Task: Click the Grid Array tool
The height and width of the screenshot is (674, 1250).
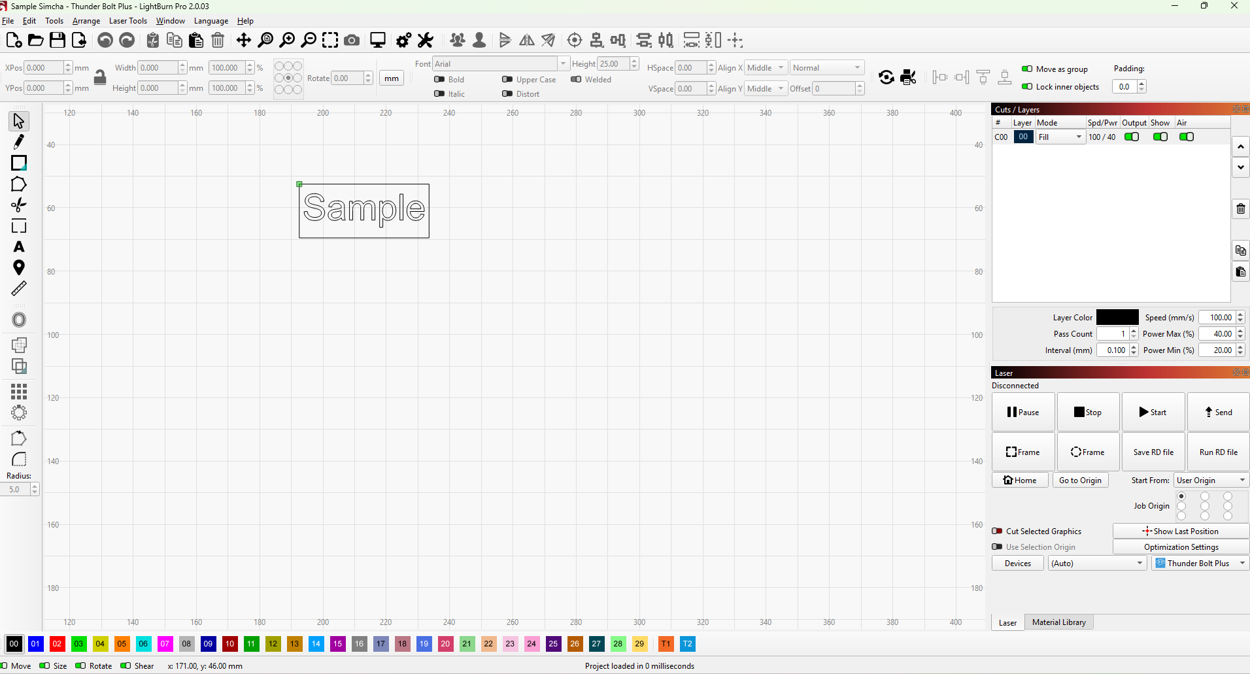Action: (19, 392)
